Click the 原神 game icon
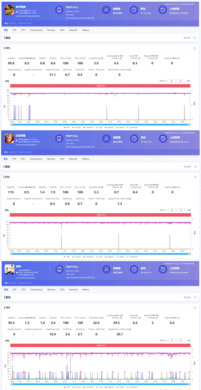Viewport: 201px width, 390px height. pyautogui.click(x=9, y=269)
